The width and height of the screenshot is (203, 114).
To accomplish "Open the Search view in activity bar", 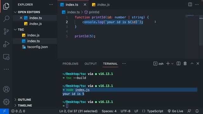I will 6,19.
